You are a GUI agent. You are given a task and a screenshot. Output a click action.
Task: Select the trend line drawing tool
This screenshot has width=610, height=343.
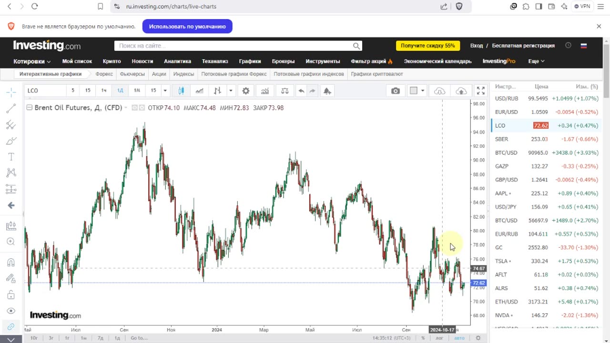pos(11,109)
